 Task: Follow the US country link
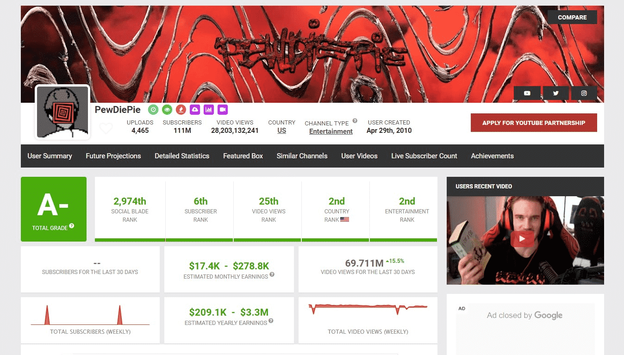[x=281, y=131]
